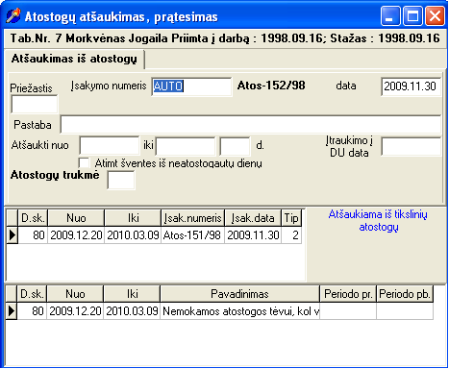The width and height of the screenshot is (449, 369).
Task: Select the Atos-151/98 cell in the grid
Action: (192, 235)
